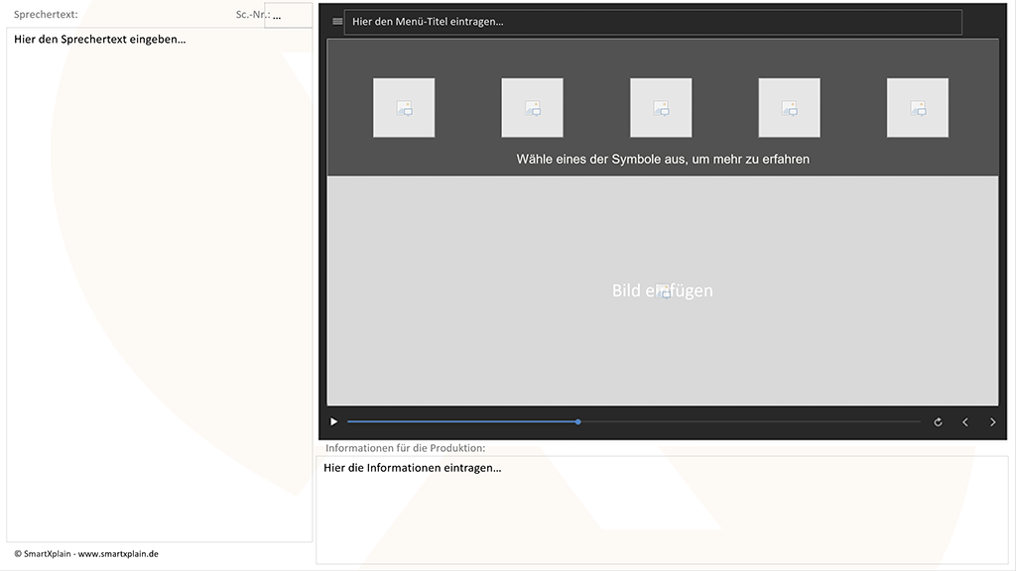Select the last symbol image placeholder
Screen dimensions: 1016x571
pos(918,108)
